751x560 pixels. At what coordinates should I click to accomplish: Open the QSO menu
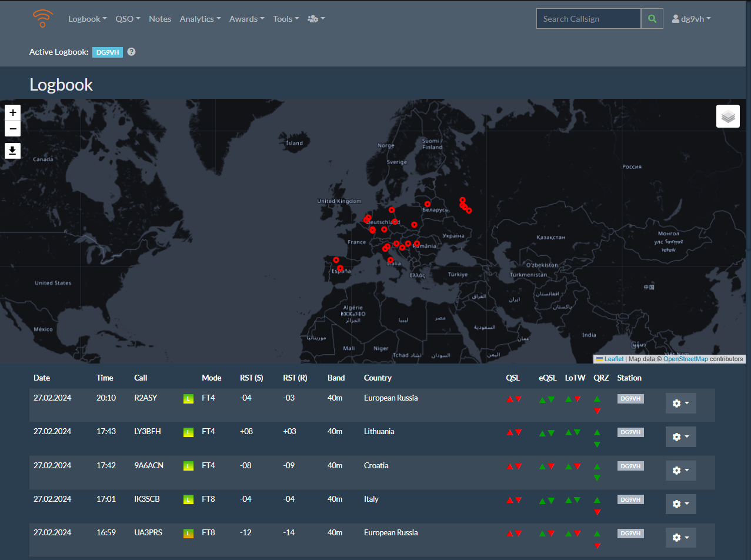coord(128,19)
